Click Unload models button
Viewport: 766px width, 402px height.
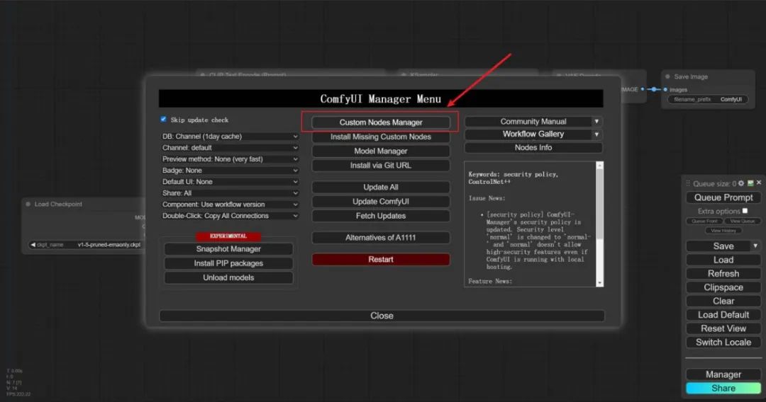pyautogui.click(x=228, y=277)
